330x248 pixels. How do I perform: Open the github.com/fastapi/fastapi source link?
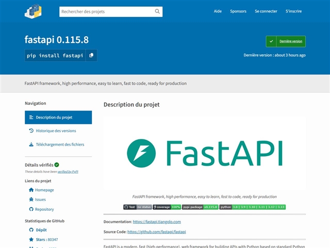[157, 232]
